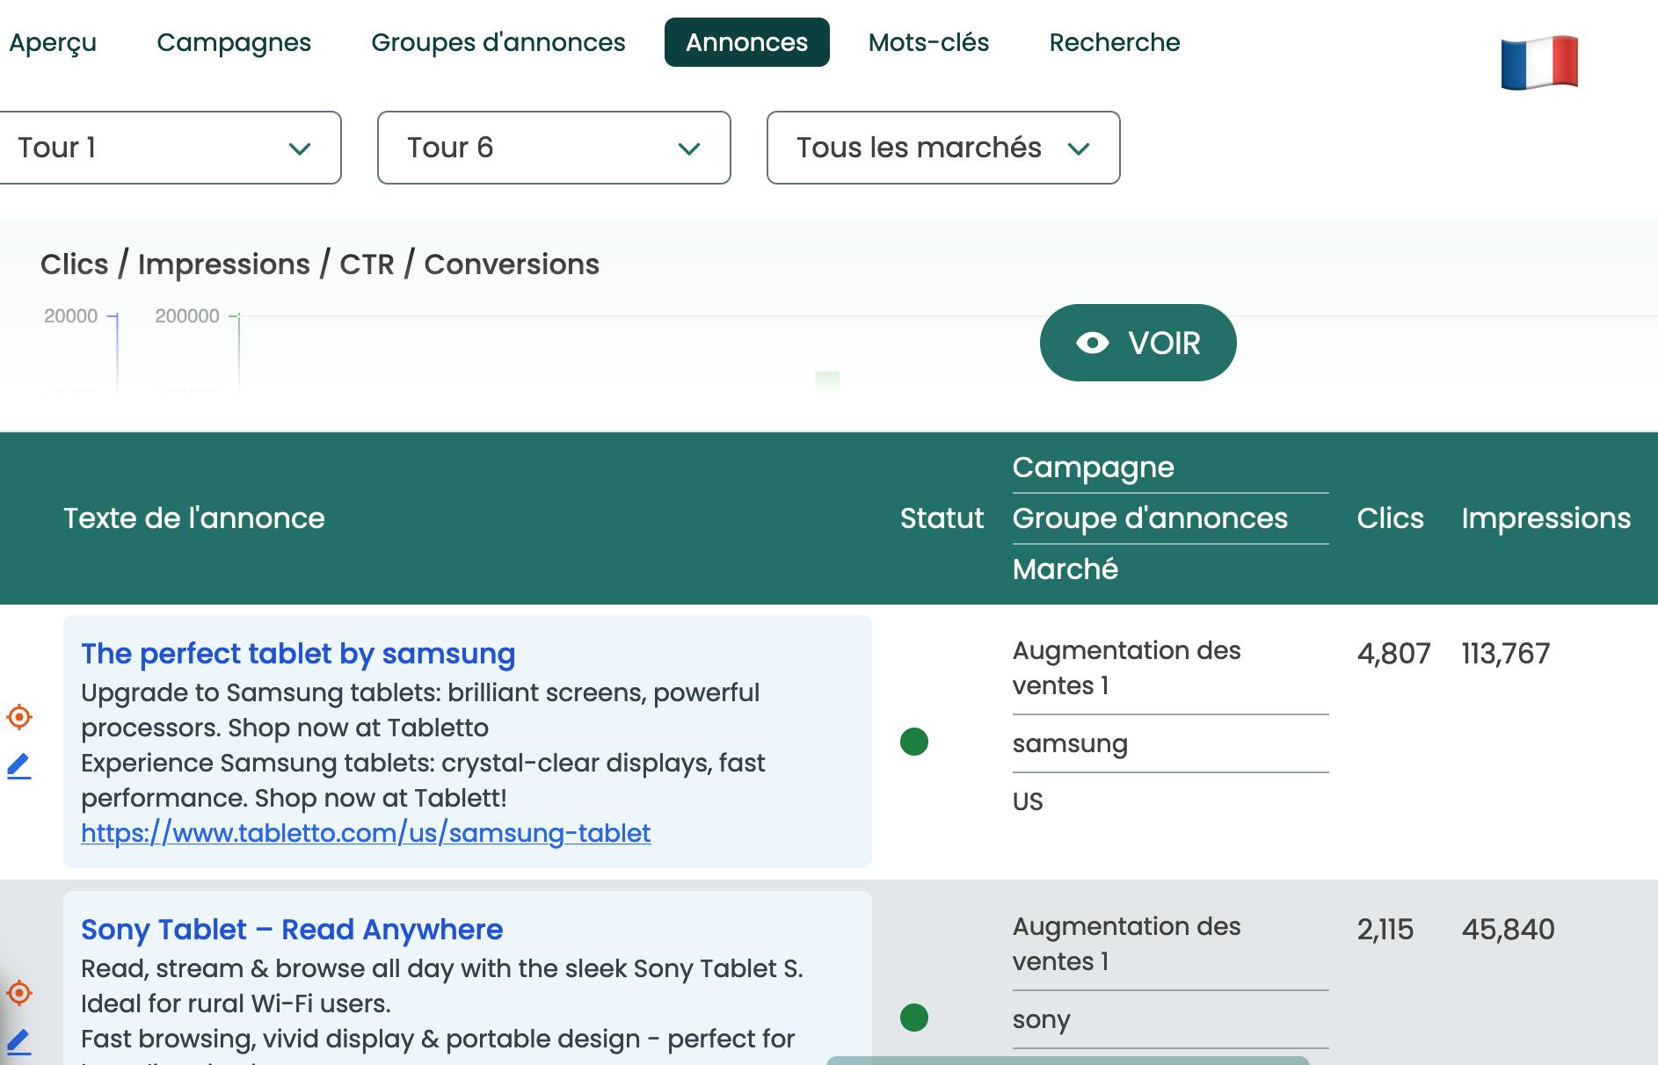Click the French flag language icon
This screenshot has width=1658, height=1065.
click(x=1539, y=62)
